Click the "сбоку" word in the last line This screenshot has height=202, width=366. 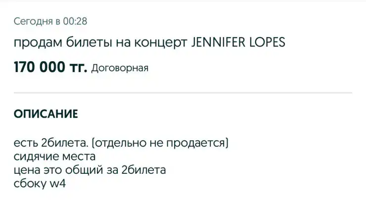pyautogui.click(x=29, y=184)
